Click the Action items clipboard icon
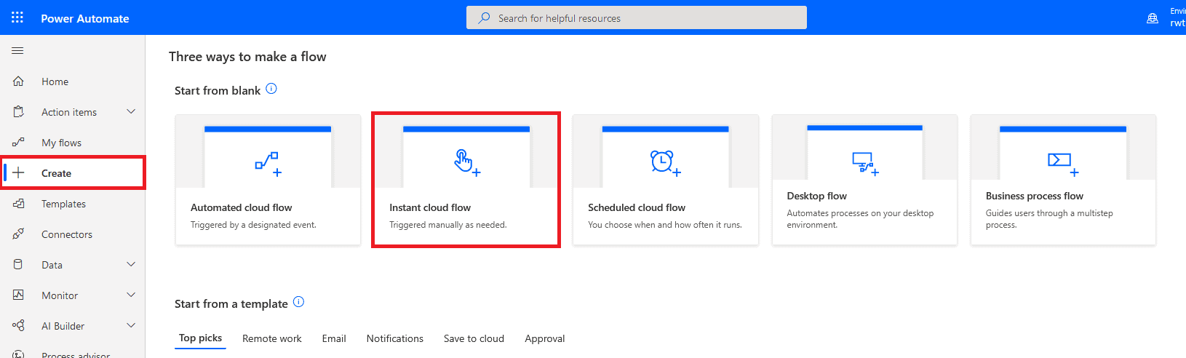Viewport: 1186px width, 358px height. click(x=18, y=112)
